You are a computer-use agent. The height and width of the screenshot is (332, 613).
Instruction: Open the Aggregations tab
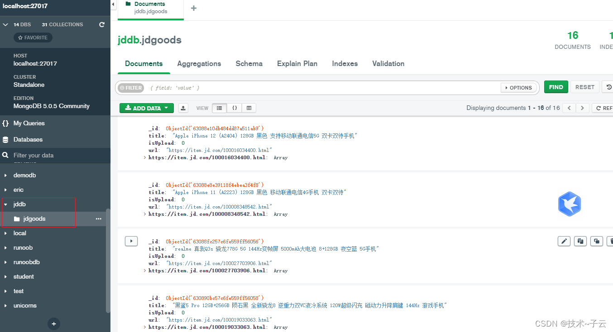click(199, 64)
